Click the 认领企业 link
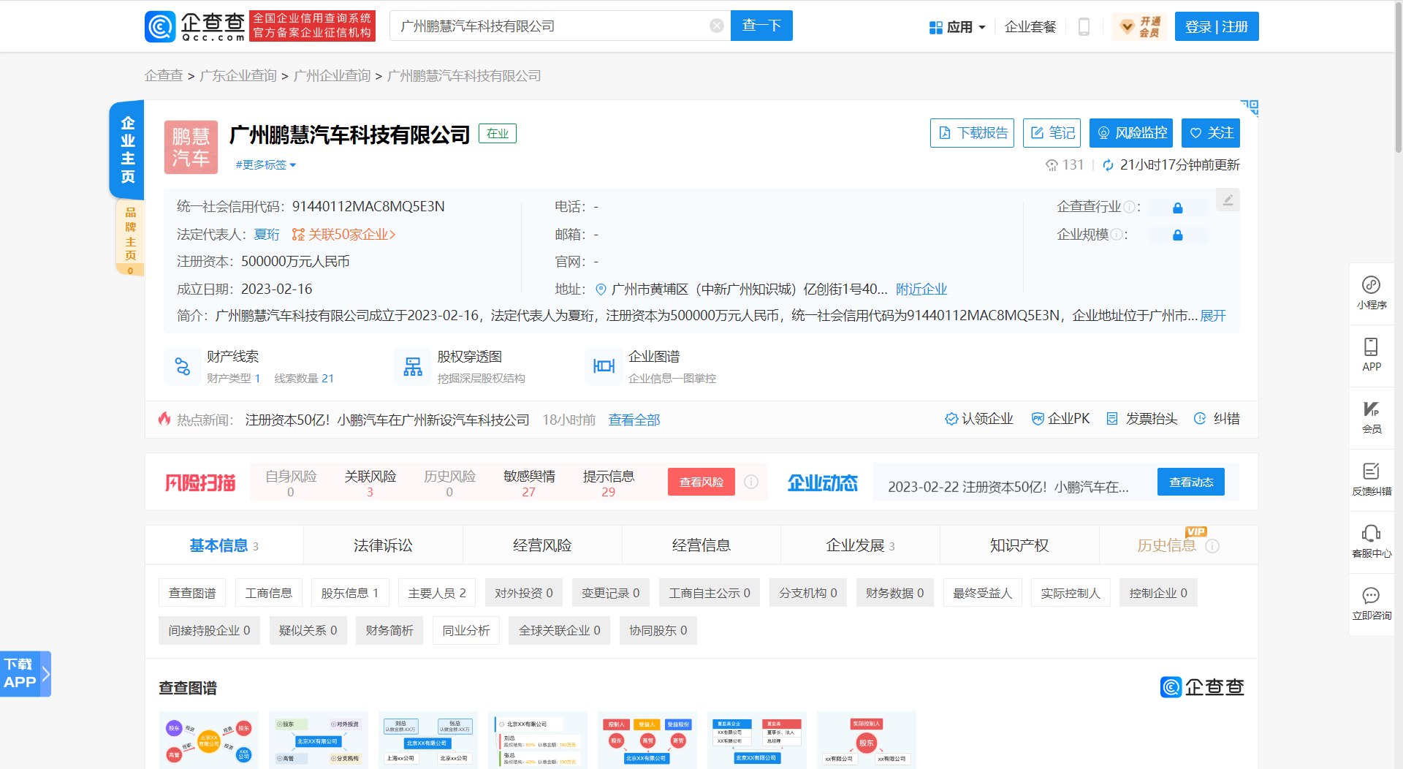The width and height of the screenshot is (1403, 769). tap(979, 419)
